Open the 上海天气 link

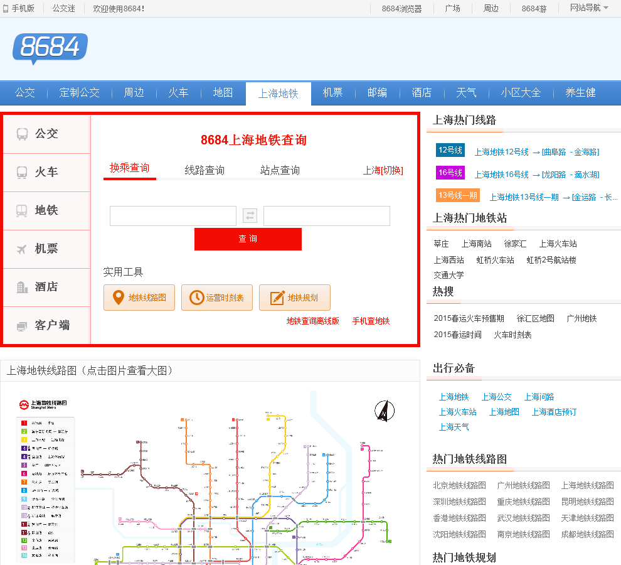(x=454, y=427)
